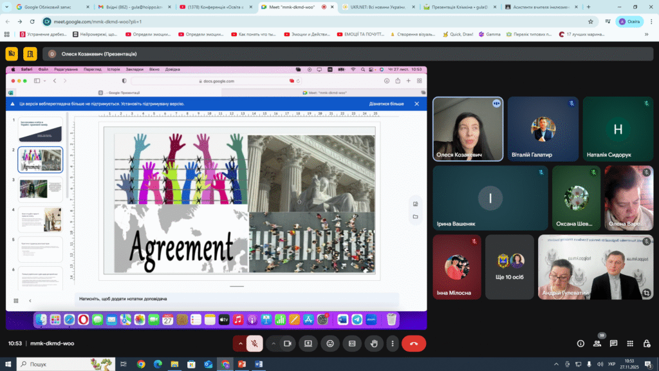
Task: Raise hand in the meeting
Action: 374,344
